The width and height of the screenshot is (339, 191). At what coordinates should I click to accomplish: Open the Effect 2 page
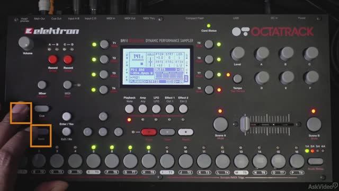click(x=183, y=109)
